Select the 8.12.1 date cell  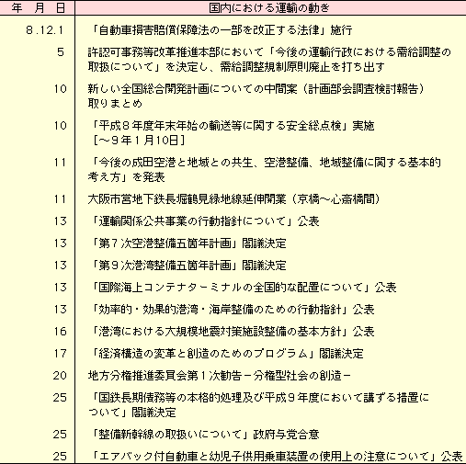coord(45,30)
